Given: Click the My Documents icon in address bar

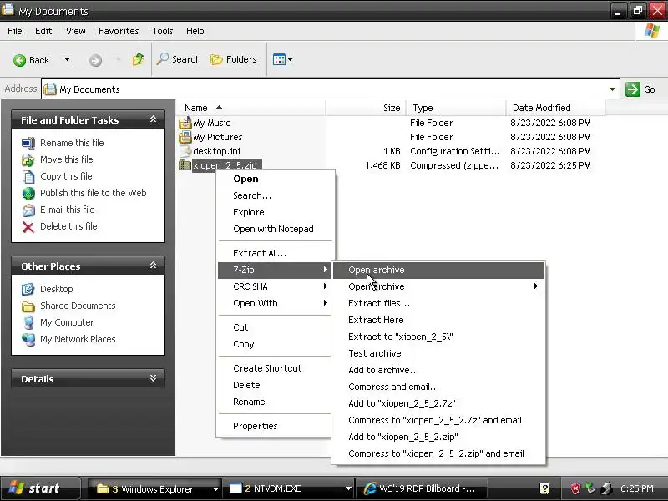Looking at the screenshot, I should [50, 89].
